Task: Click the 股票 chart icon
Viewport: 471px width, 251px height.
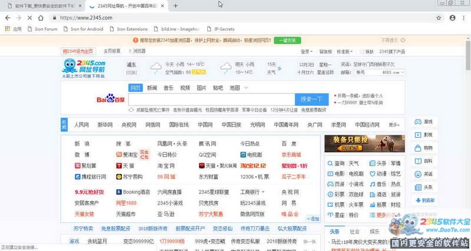Action: [373, 204]
